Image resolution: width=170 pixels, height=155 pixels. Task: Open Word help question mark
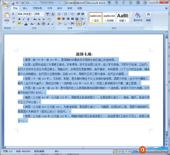pyautogui.click(x=166, y=8)
